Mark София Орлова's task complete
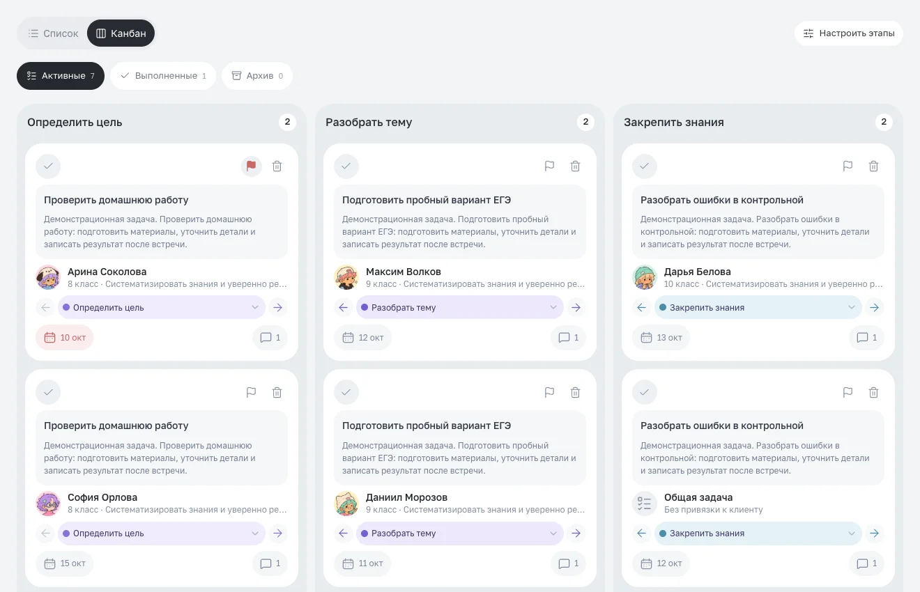 [x=48, y=392]
